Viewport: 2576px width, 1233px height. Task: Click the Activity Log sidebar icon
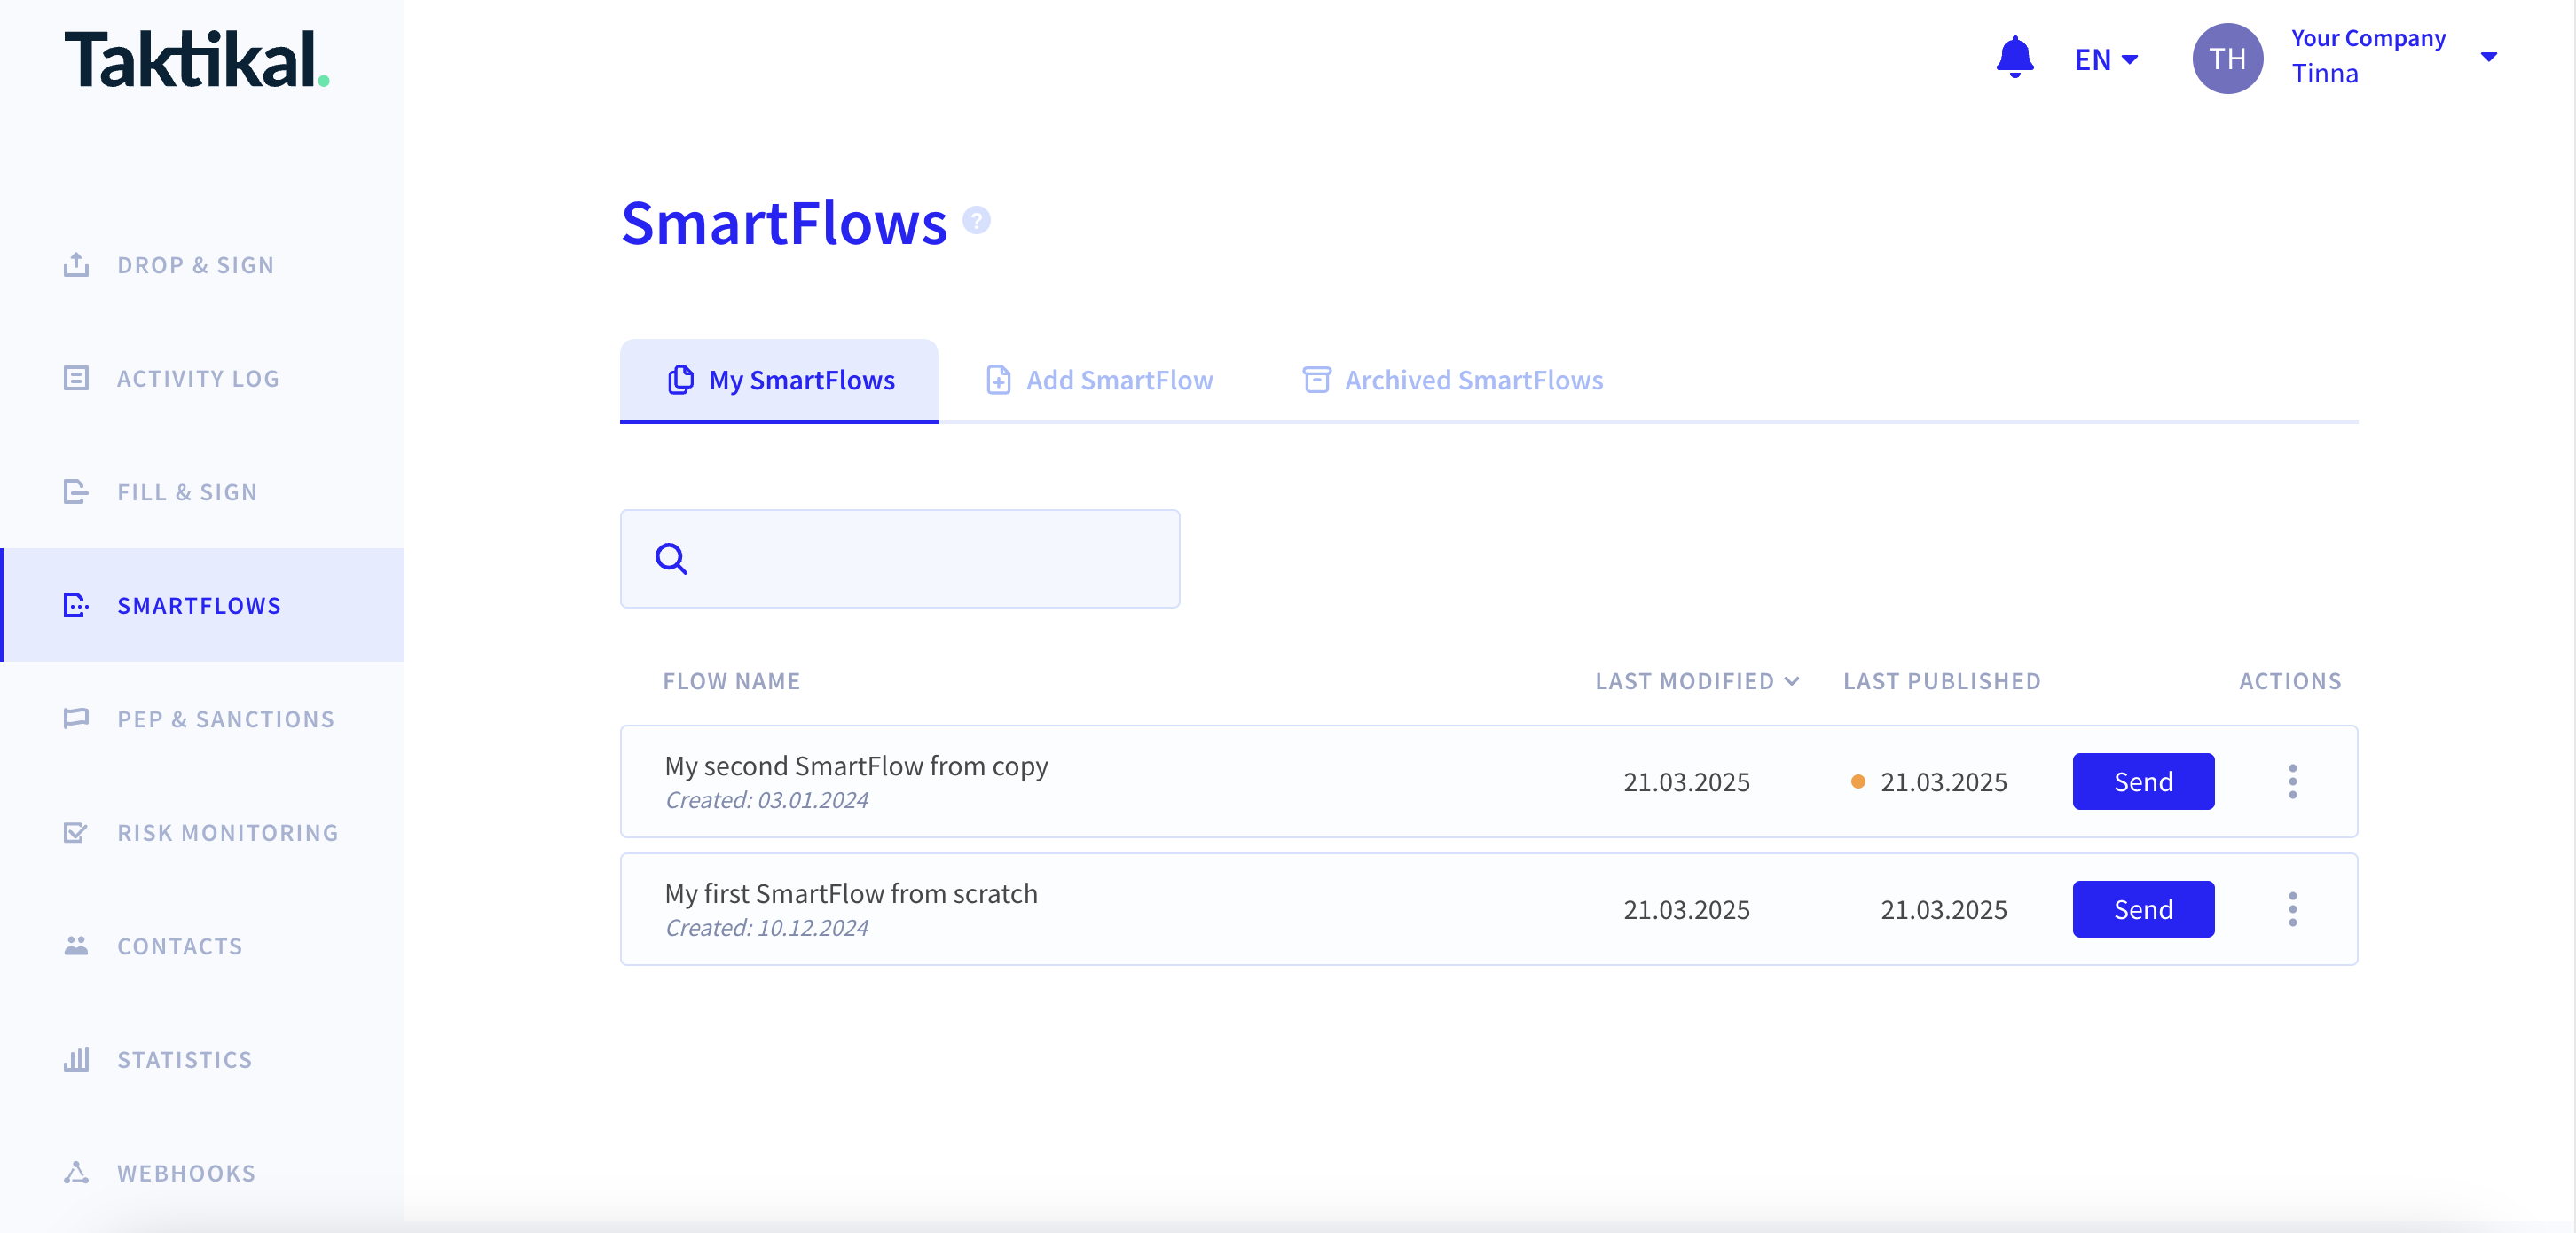point(76,378)
